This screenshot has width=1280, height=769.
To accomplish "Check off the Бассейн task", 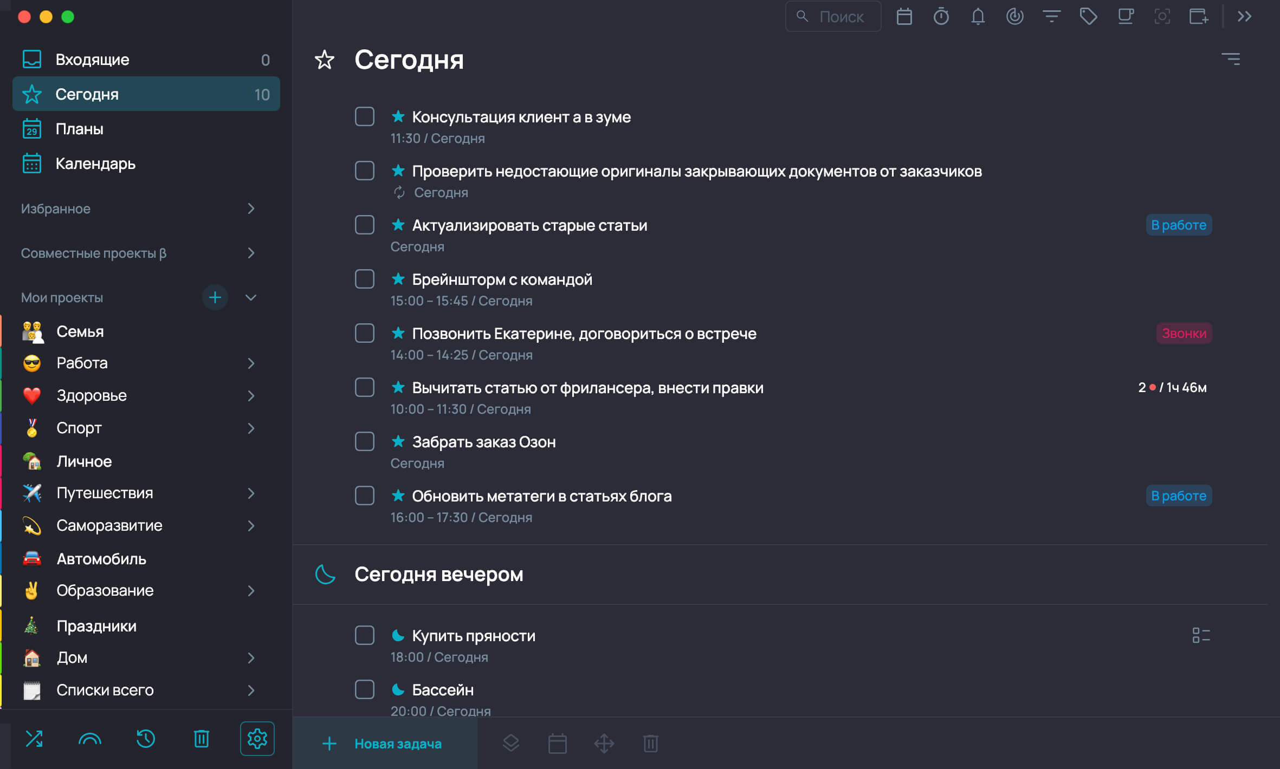I will pyautogui.click(x=364, y=689).
